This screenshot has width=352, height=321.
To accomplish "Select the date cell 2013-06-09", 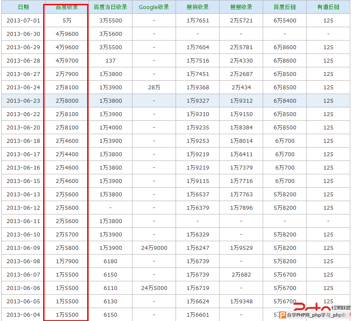I will coord(23,248).
